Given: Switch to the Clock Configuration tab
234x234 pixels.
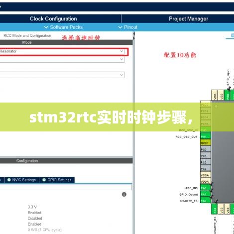Looking at the screenshot, I should tap(53, 19).
